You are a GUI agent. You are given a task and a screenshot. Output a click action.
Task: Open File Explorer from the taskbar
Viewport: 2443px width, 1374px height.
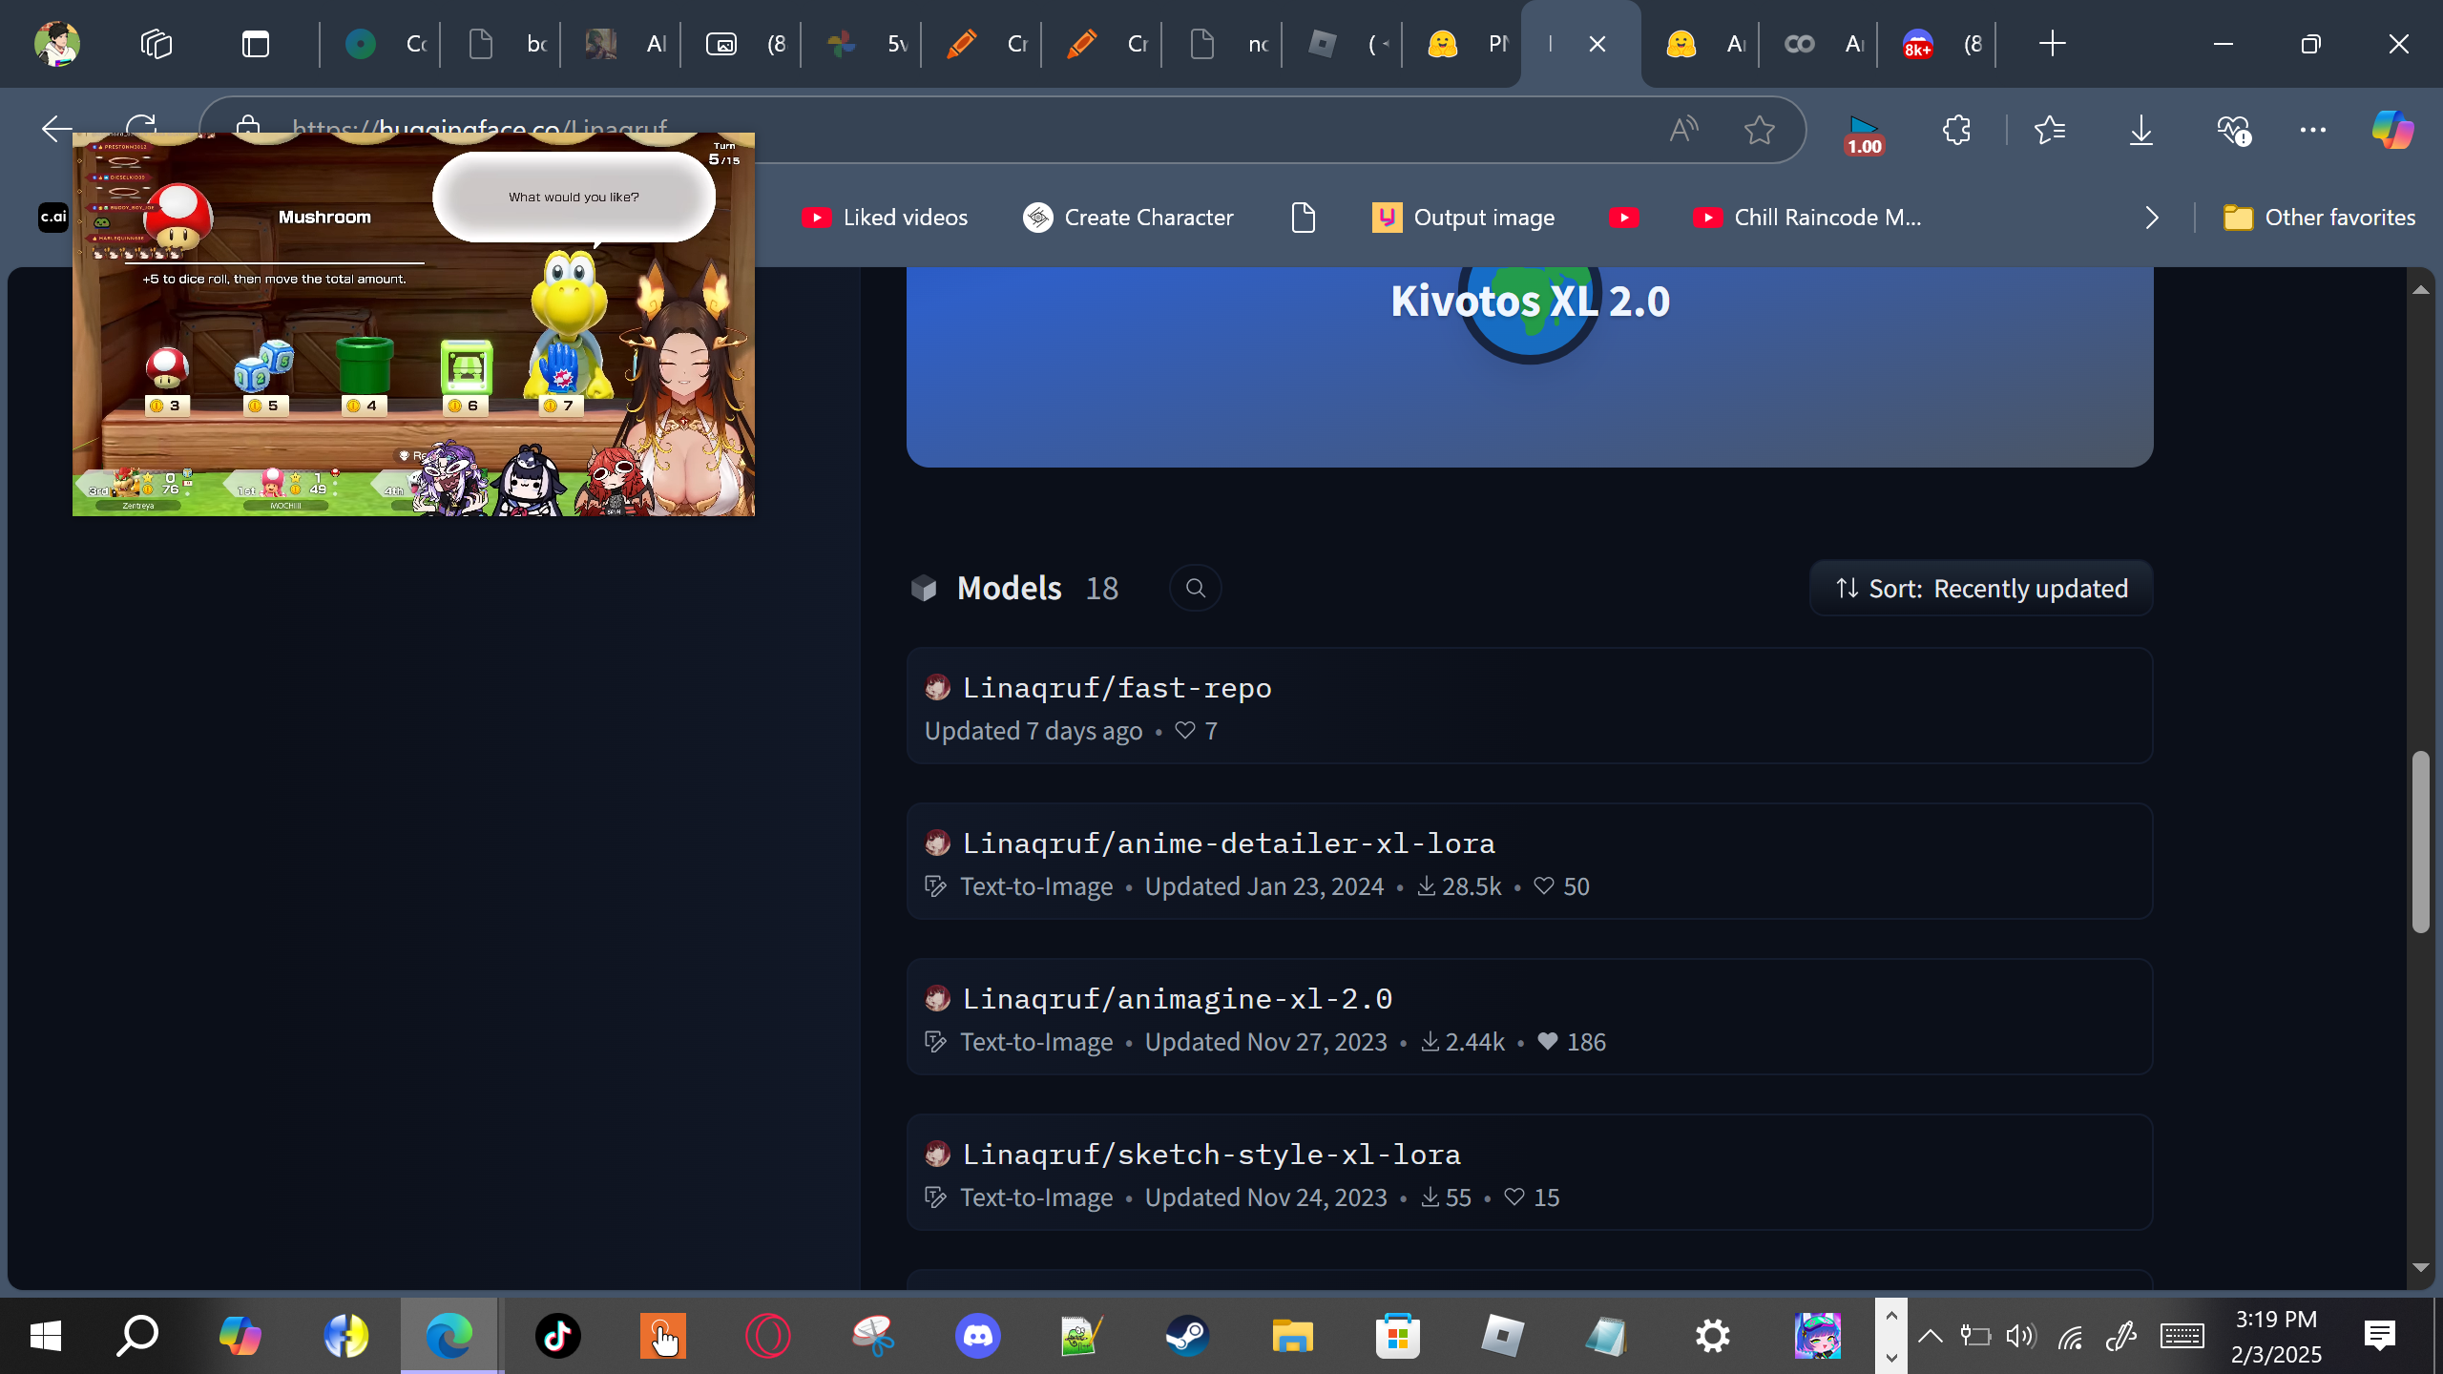click(x=1292, y=1336)
